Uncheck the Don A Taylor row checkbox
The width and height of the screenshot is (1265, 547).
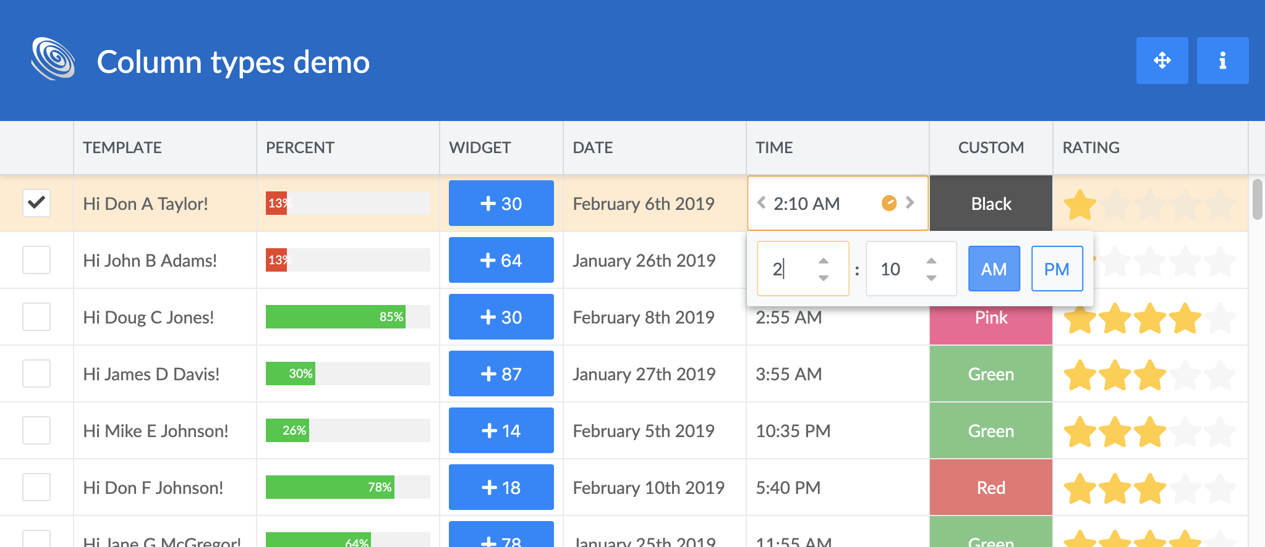point(36,203)
